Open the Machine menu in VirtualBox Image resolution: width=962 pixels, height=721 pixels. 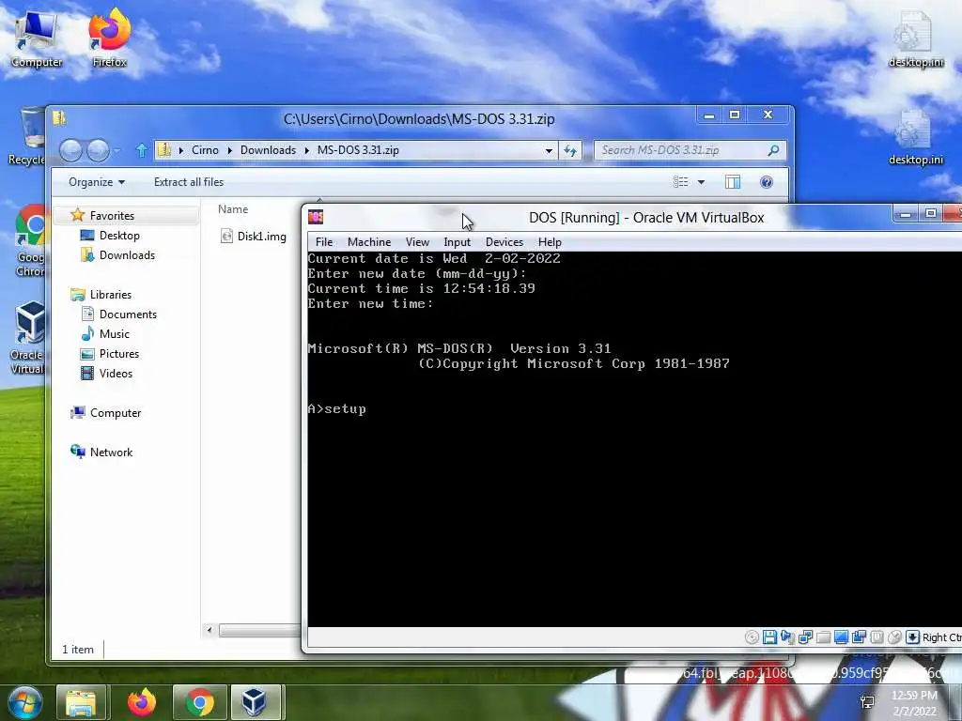click(368, 242)
